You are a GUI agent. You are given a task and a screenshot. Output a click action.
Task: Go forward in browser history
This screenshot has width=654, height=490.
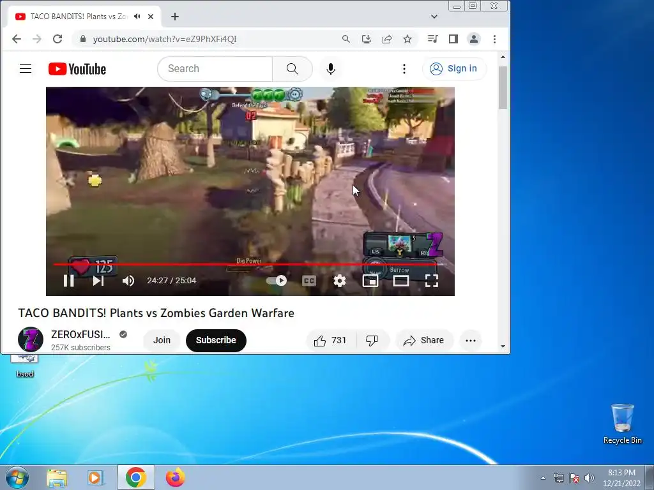coord(37,39)
